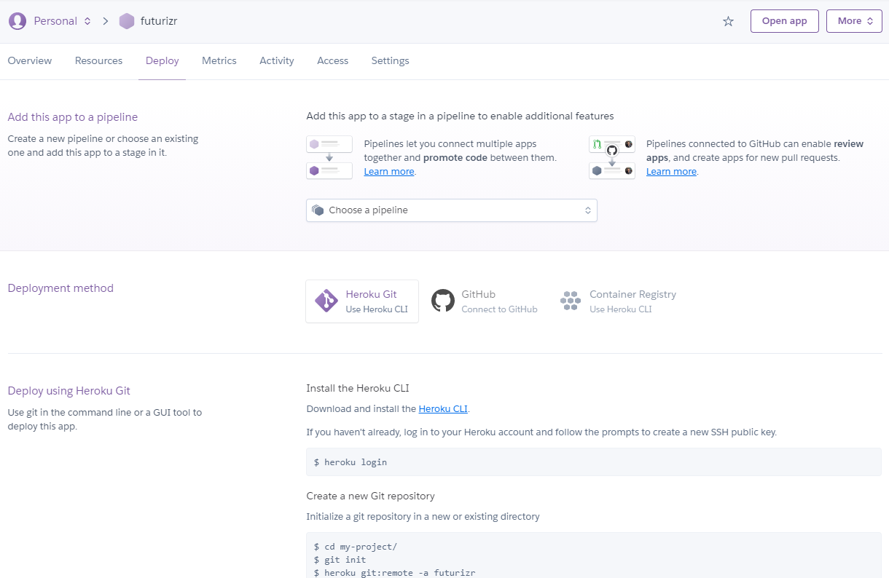Image resolution: width=889 pixels, height=578 pixels.
Task: Click the futurizr app name in breadcrumb
Action: [159, 21]
